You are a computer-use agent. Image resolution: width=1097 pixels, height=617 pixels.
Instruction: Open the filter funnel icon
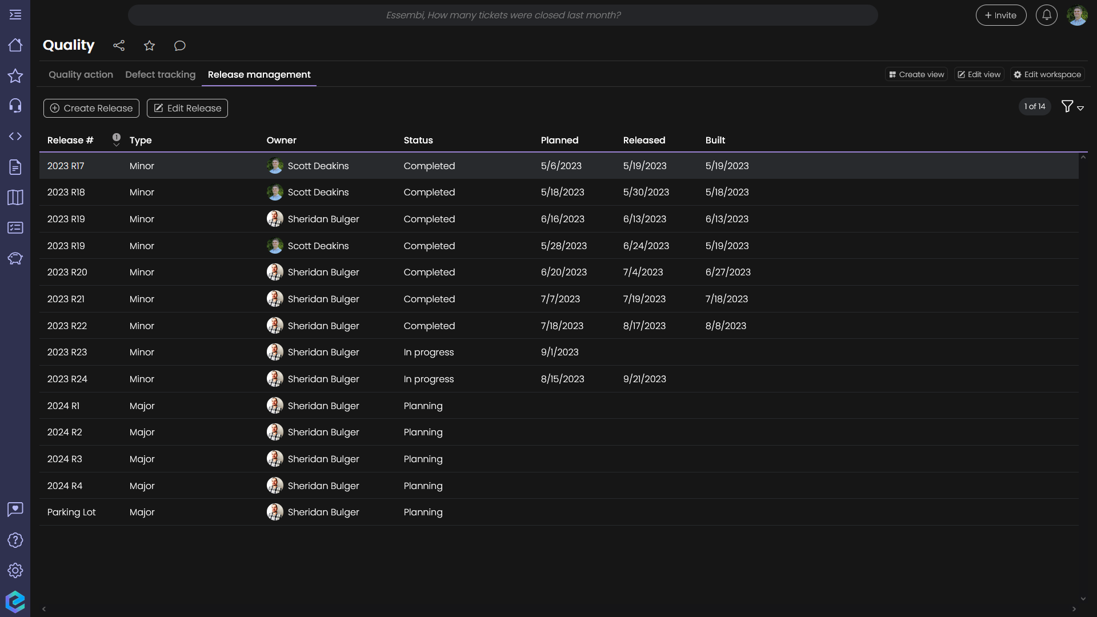[1067, 106]
